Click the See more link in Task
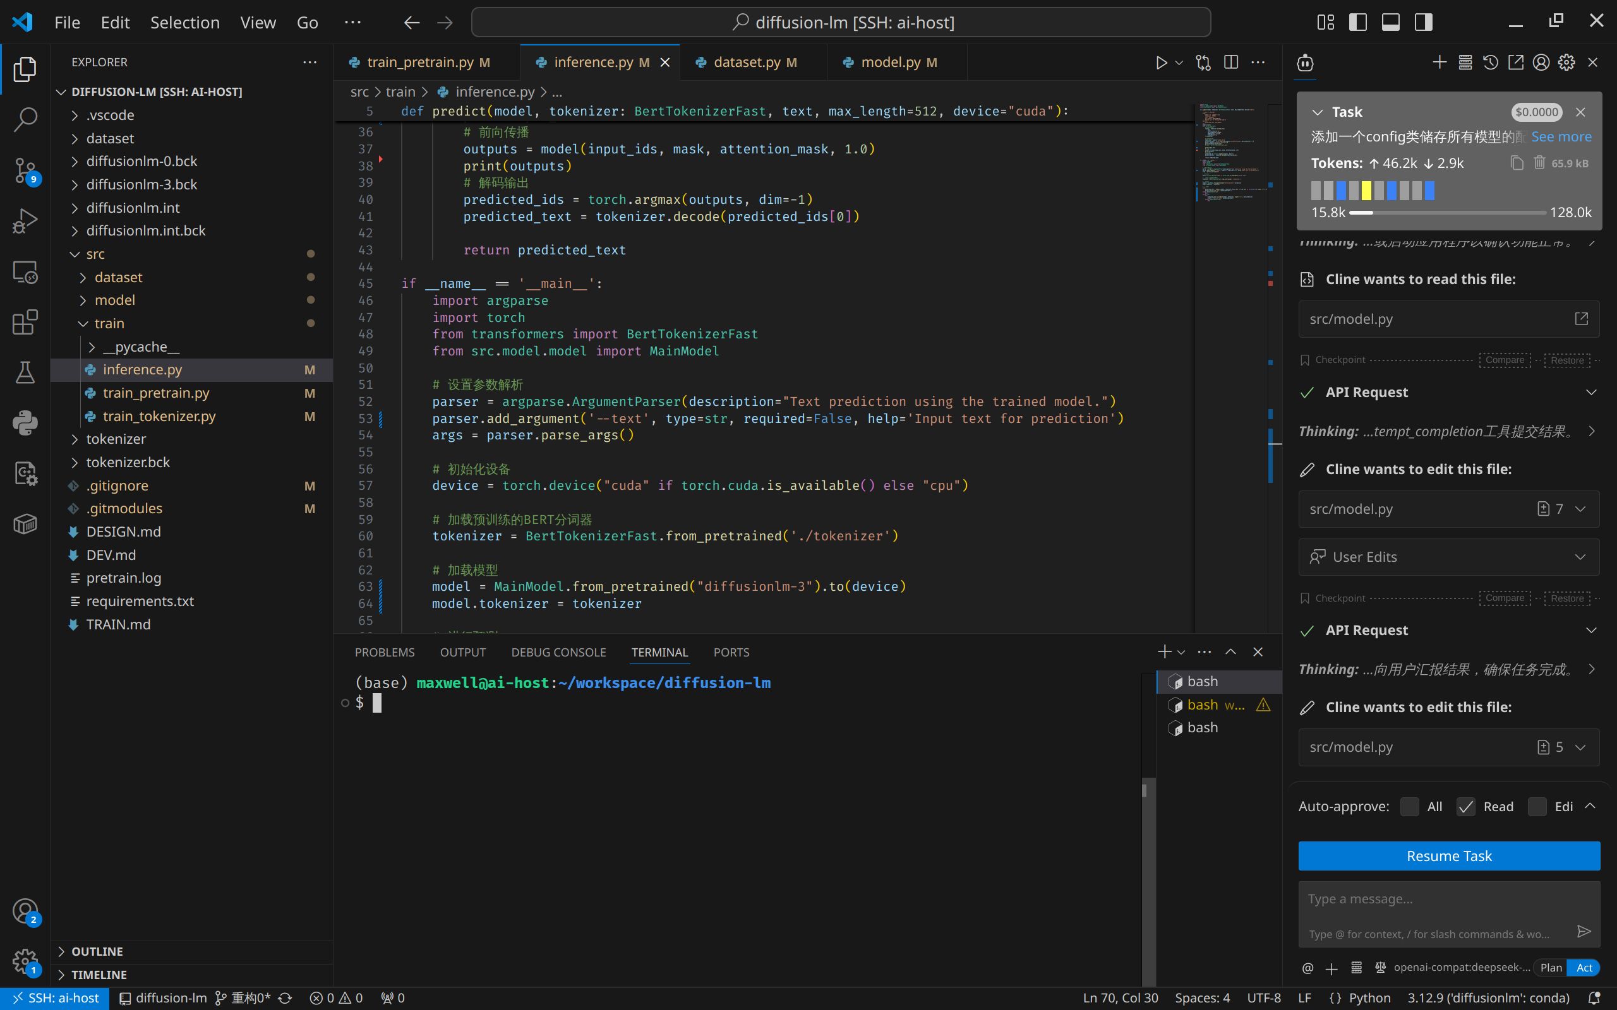 1561,137
